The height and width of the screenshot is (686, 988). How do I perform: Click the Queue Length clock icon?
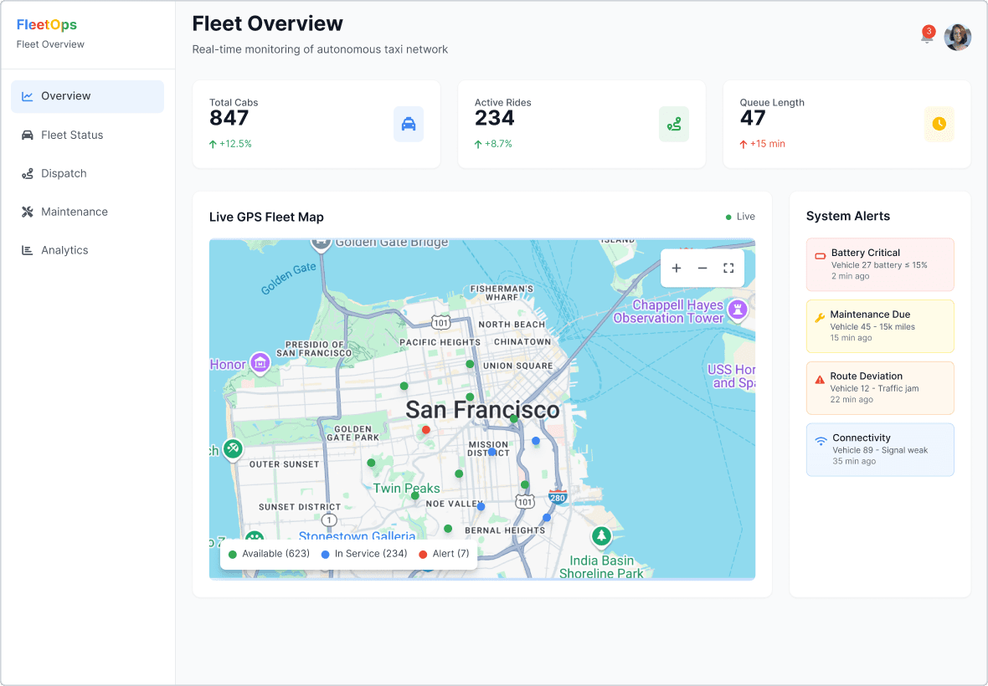click(939, 124)
